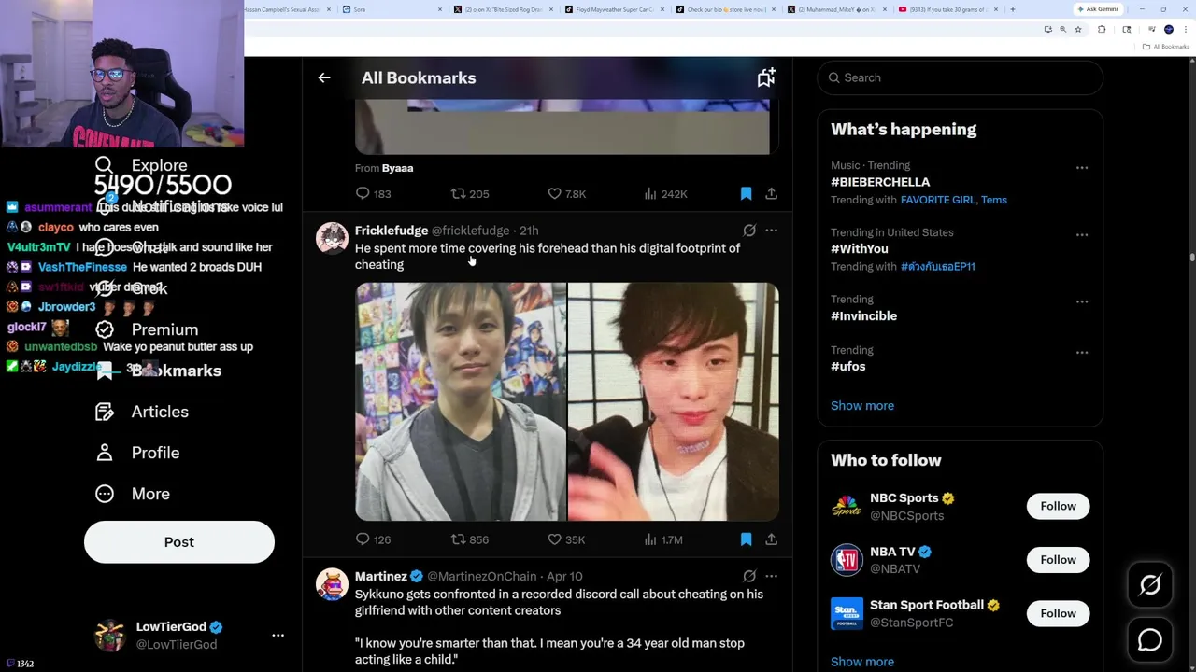Share the Byaaa post

[x=771, y=194]
